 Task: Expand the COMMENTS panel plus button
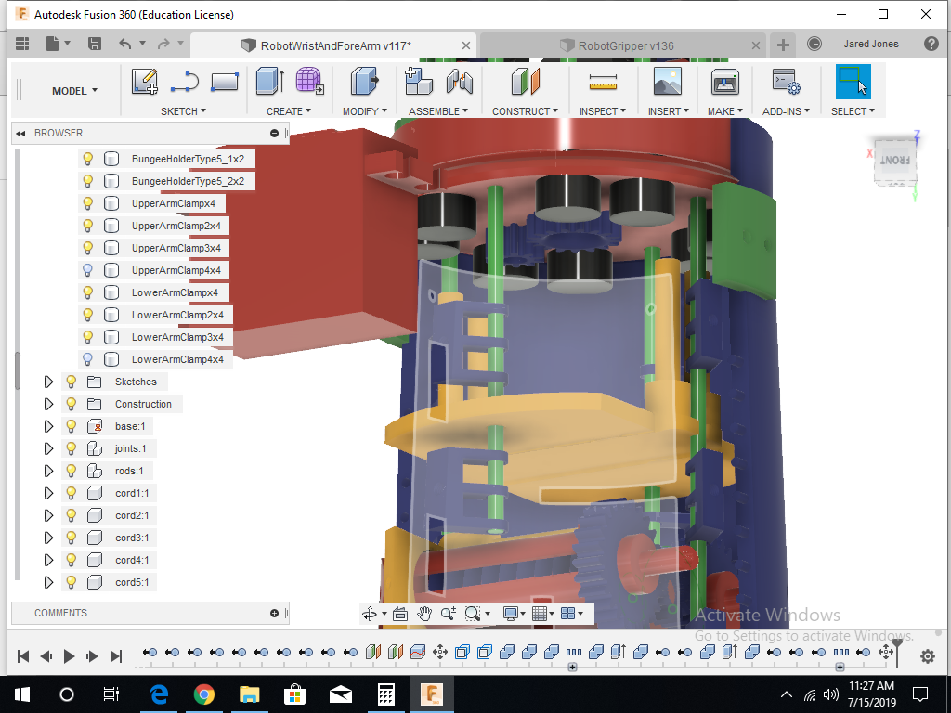pos(274,613)
